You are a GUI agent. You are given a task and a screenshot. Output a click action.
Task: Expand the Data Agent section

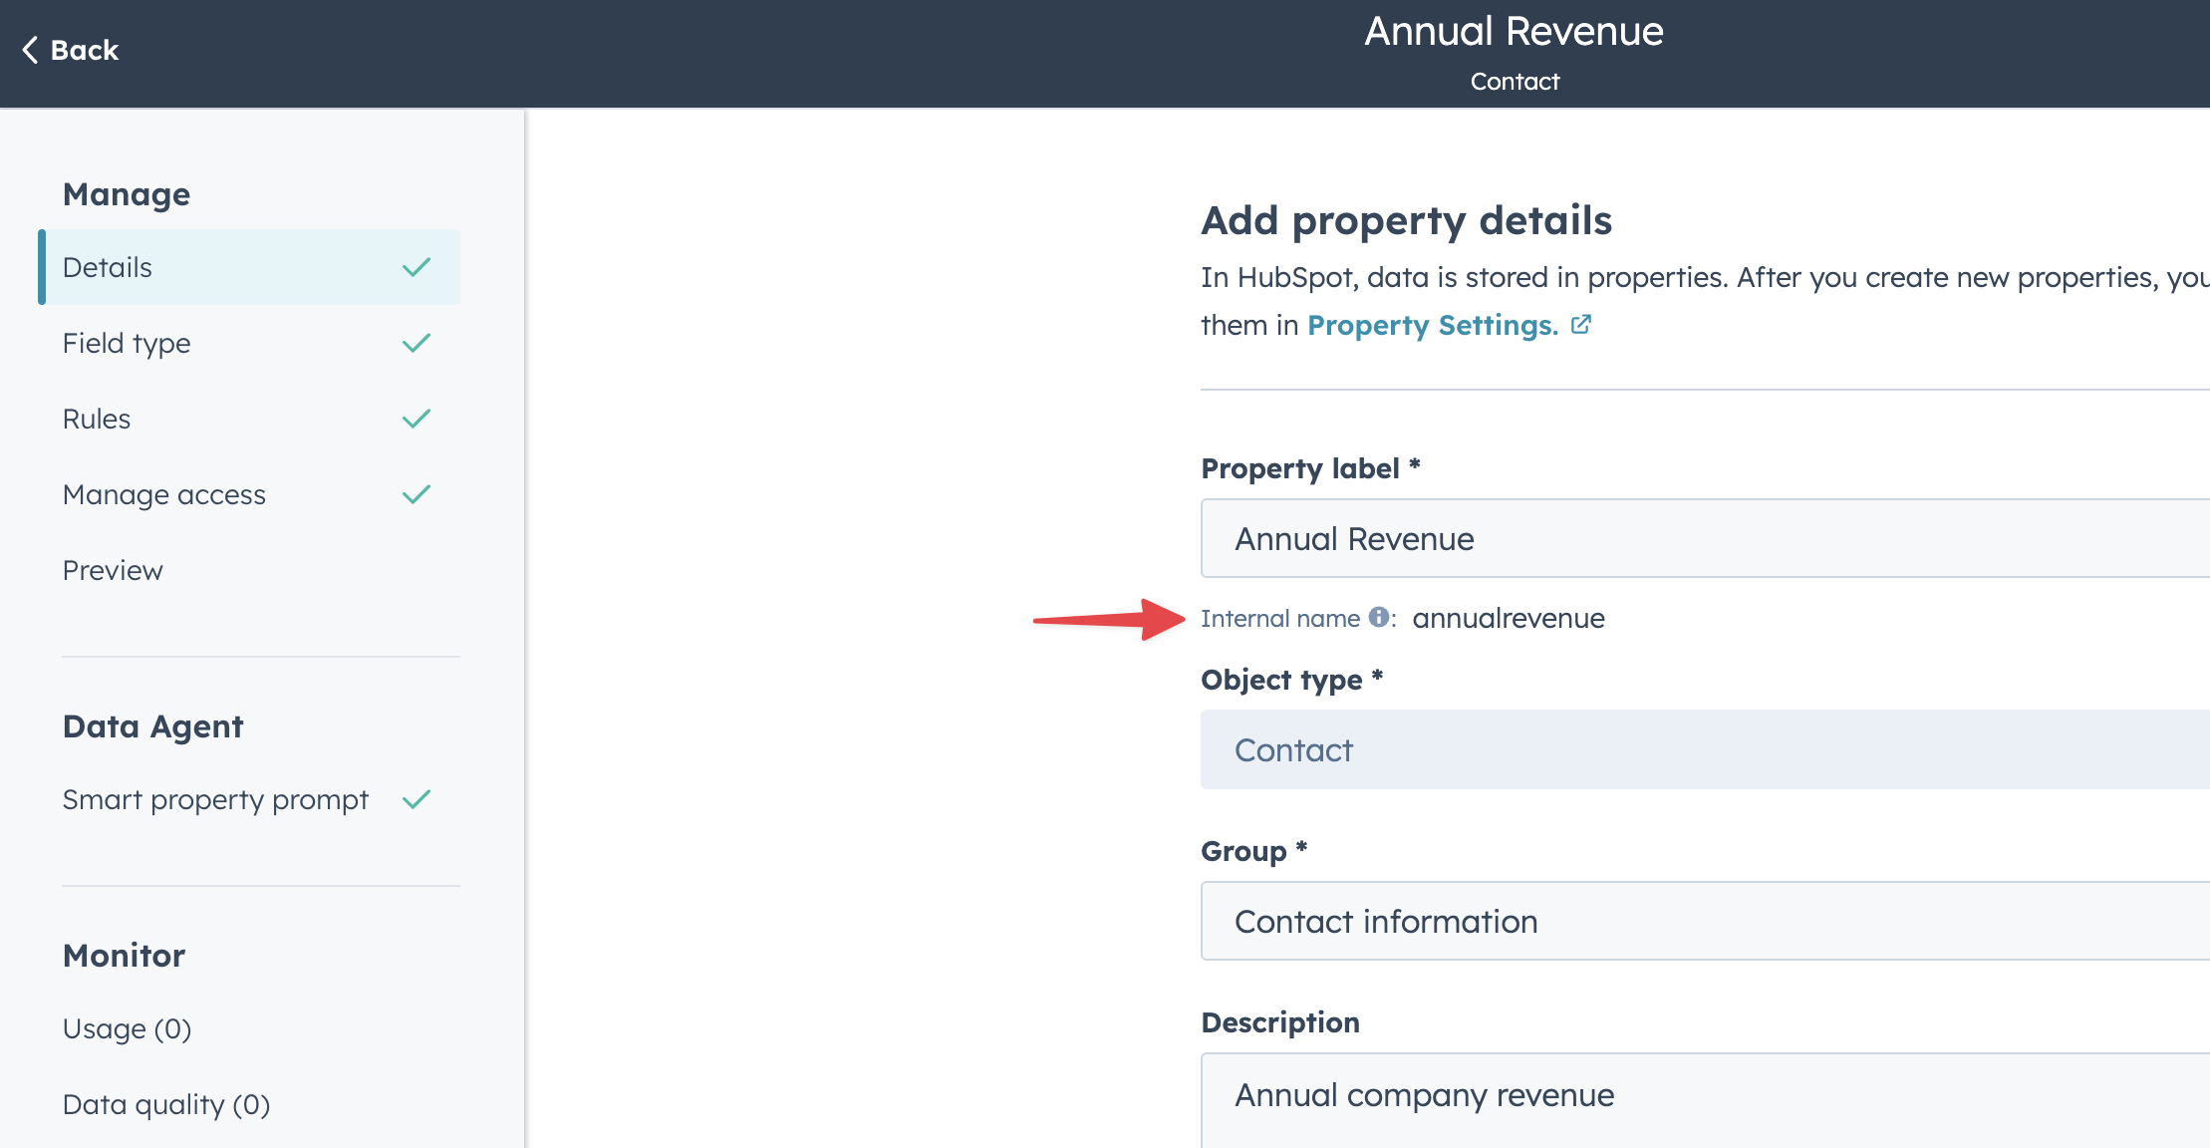152,725
